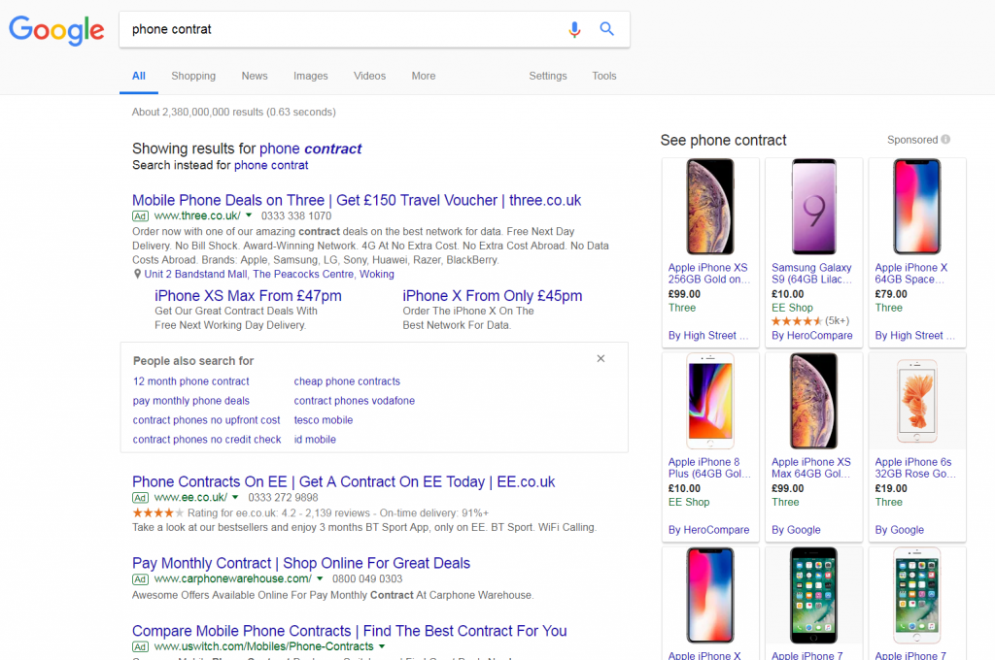
Task: Switch to the News tab
Action: pos(255,76)
